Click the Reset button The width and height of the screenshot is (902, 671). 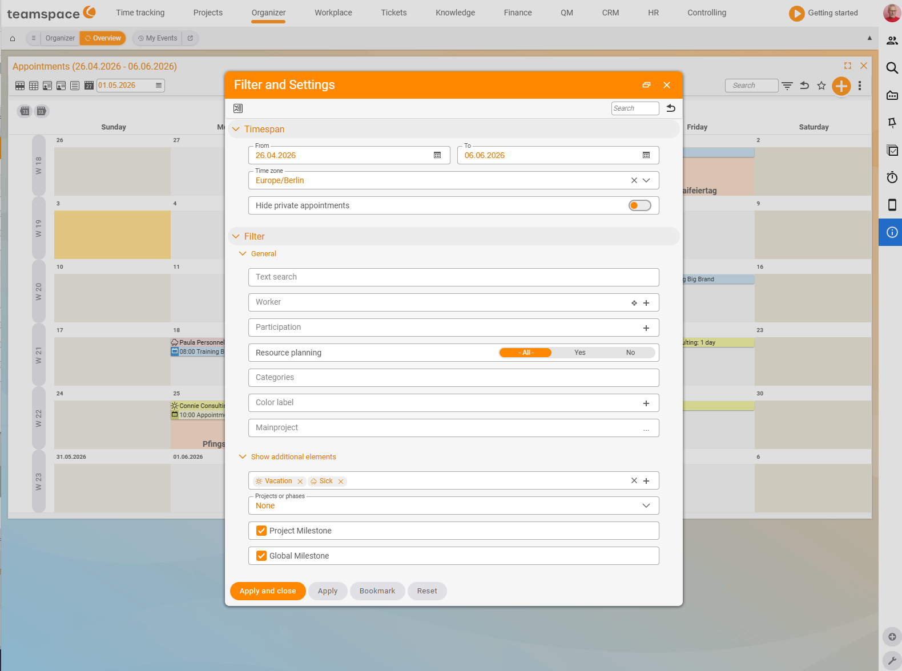pyautogui.click(x=427, y=591)
